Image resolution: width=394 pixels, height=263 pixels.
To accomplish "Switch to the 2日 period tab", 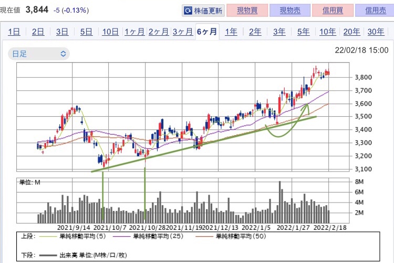I will [x=38, y=32].
